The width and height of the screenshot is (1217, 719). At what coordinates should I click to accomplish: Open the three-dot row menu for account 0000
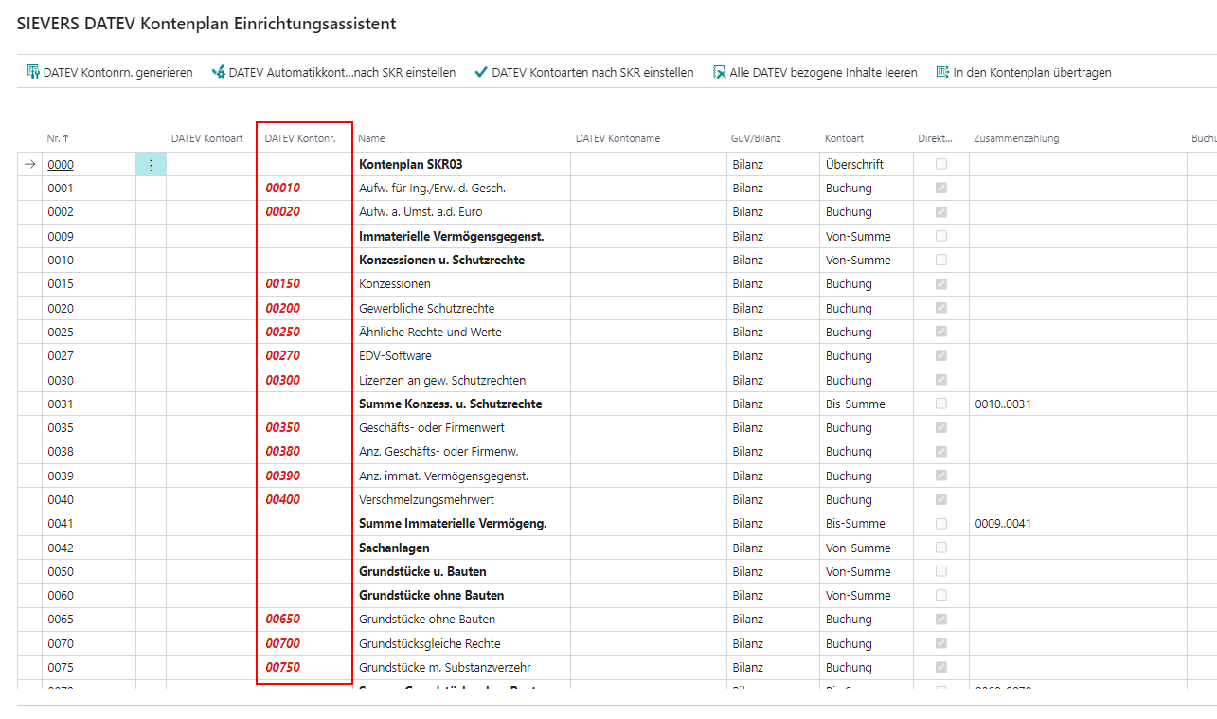coord(151,165)
